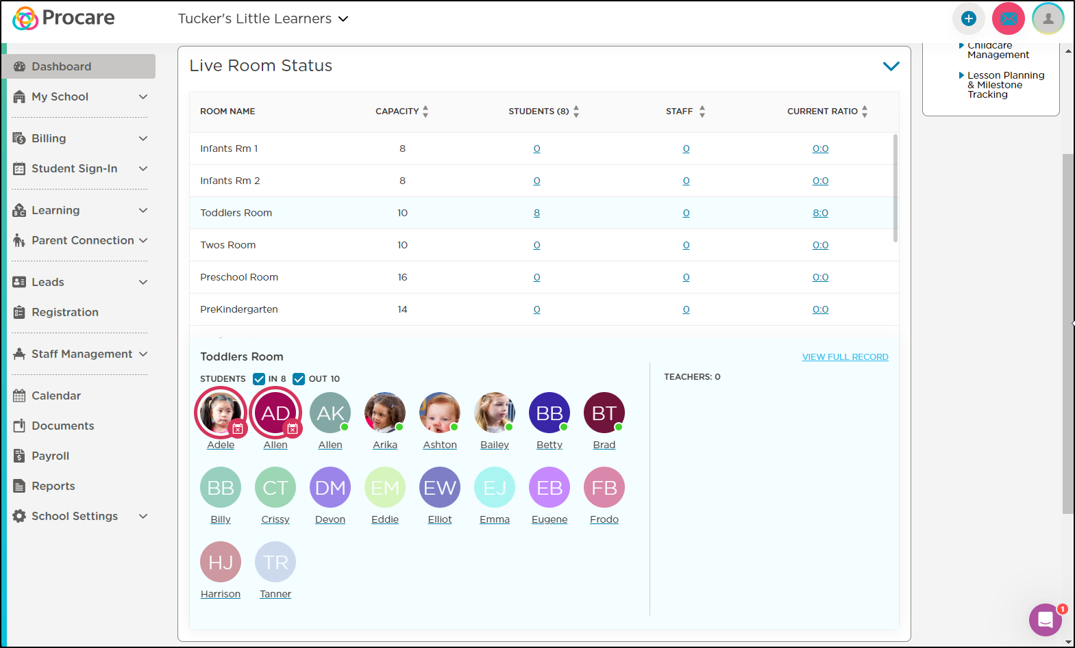Click the blue plus add icon

(x=968, y=18)
